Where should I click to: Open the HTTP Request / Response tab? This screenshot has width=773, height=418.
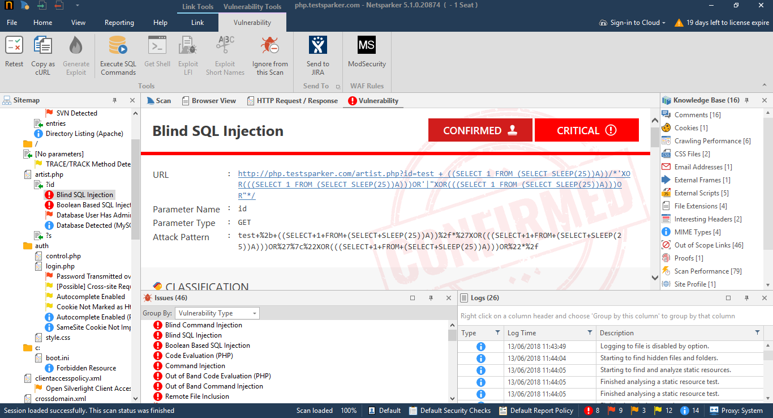[293, 101]
